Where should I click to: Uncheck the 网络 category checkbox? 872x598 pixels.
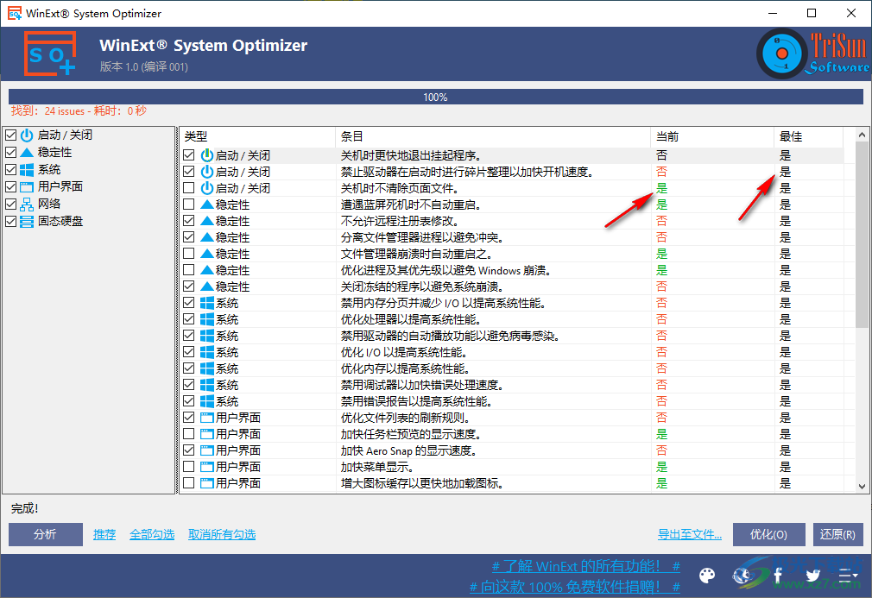click(x=12, y=204)
